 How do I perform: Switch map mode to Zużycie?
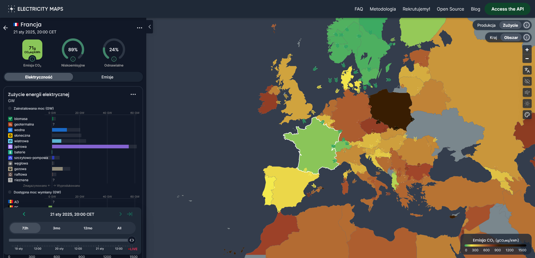[x=510, y=25]
